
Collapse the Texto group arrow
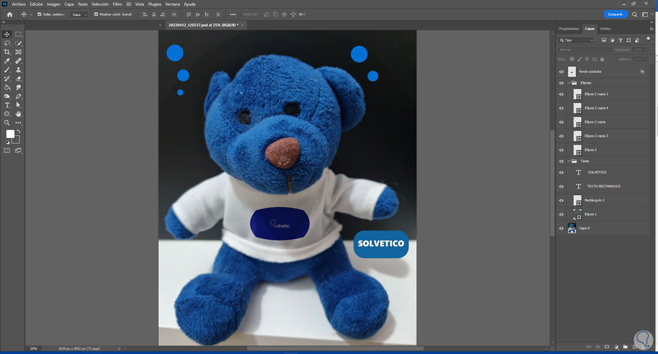point(569,161)
